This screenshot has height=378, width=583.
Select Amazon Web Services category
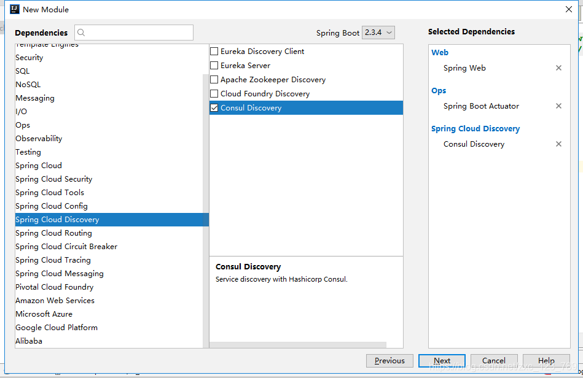(109, 301)
